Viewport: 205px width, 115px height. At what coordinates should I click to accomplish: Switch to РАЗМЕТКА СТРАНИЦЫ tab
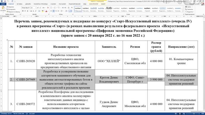pos(41,4)
